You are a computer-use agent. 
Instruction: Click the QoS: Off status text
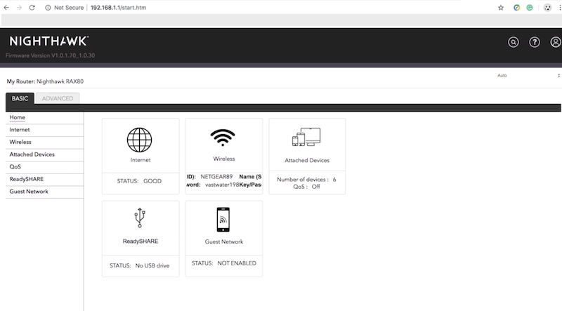point(306,187)
